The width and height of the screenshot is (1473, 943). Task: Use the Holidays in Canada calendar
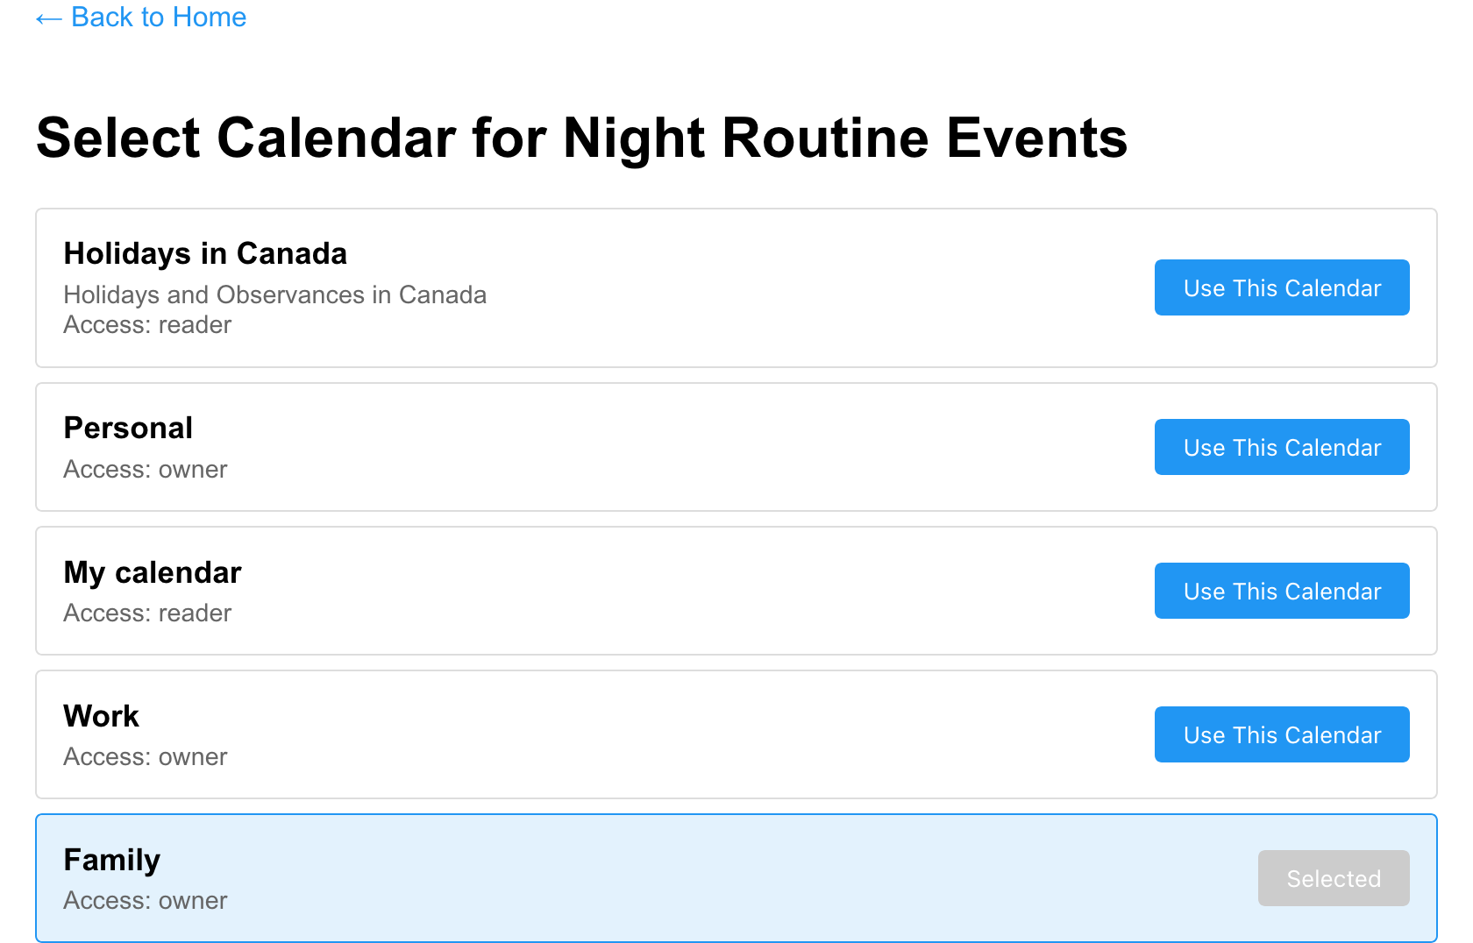pos(1281,287)
